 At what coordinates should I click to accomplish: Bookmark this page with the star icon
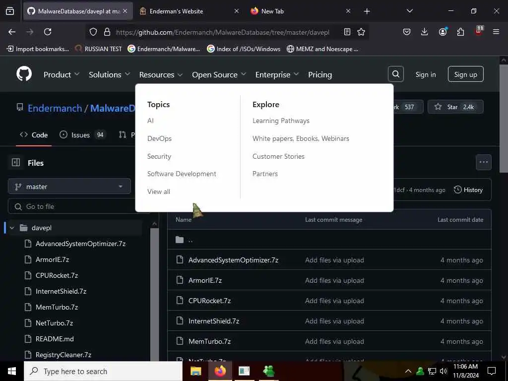click(x=361, y=32)
